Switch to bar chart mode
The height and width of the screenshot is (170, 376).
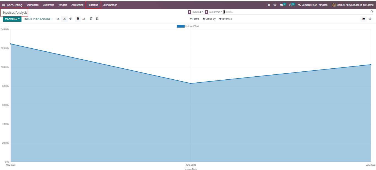[58, 19]
